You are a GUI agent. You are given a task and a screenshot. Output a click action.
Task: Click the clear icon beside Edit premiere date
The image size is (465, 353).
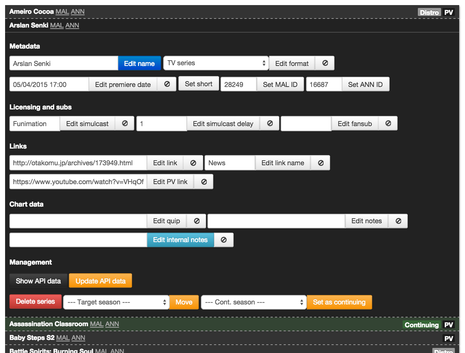pyautogui.click(x=167, y=84)
